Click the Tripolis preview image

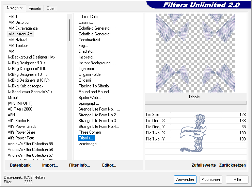(195, 53)
